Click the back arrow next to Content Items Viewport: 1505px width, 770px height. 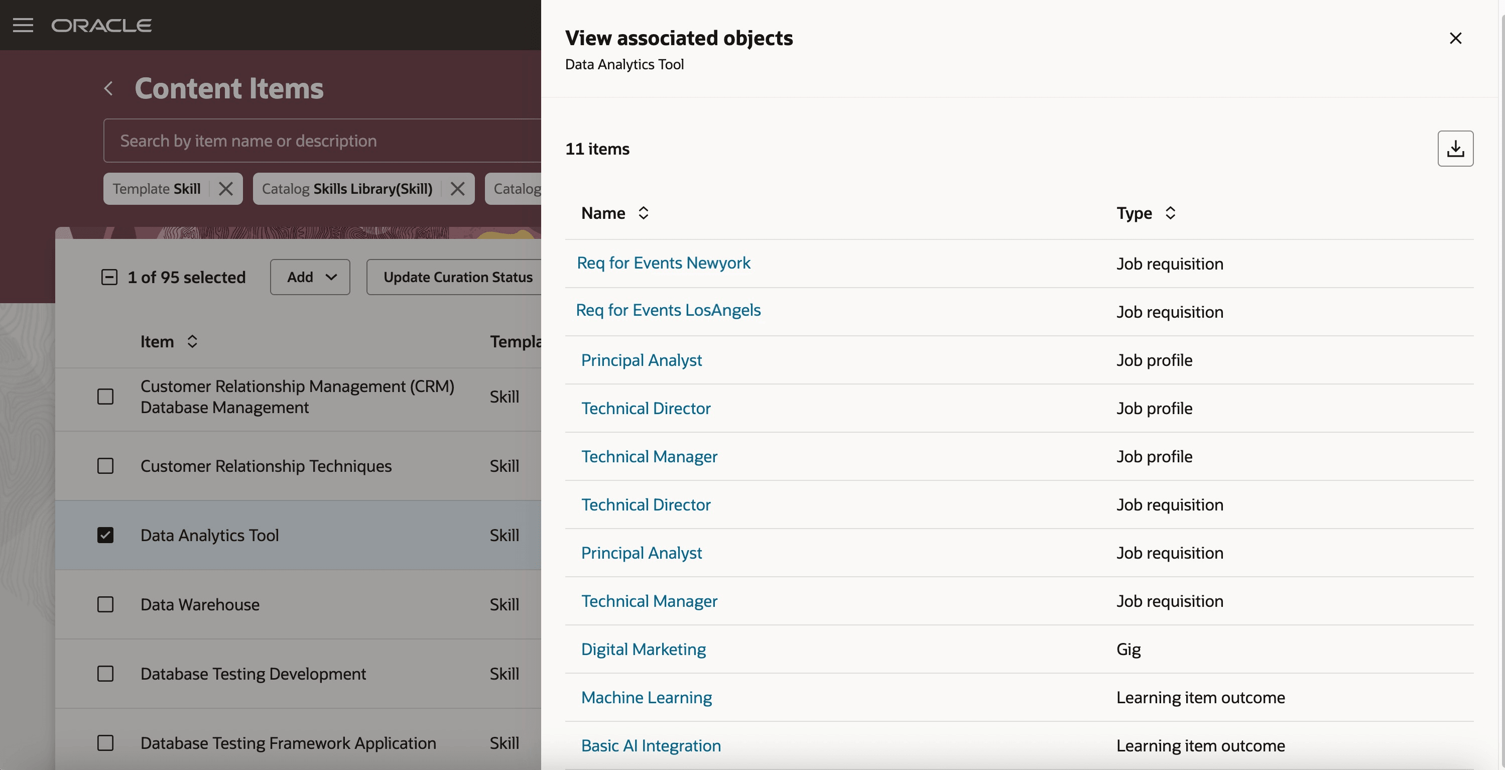tap(108, 88)
